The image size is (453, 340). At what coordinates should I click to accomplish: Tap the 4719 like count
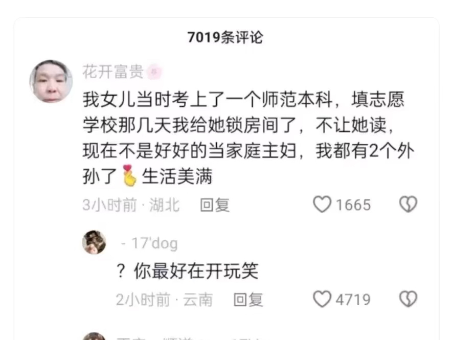tap(353, 300)
